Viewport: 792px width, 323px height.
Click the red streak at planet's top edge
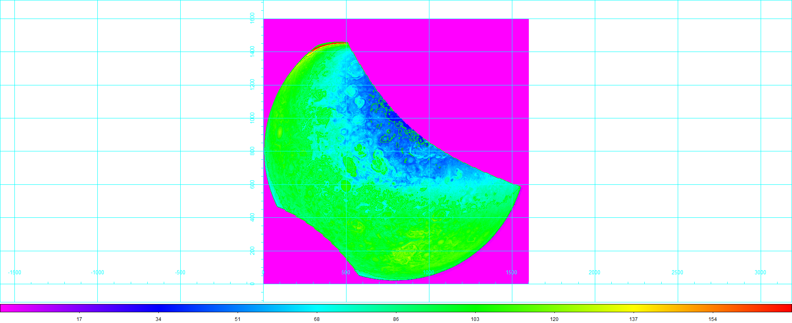(324, 45)
